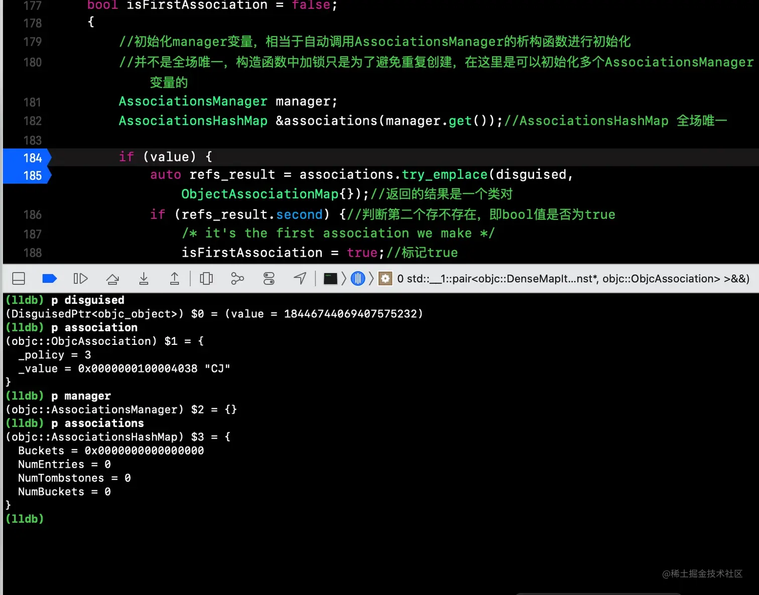Click the 'p associations' lldb command

pyautogui.click(x=97, y=423)
